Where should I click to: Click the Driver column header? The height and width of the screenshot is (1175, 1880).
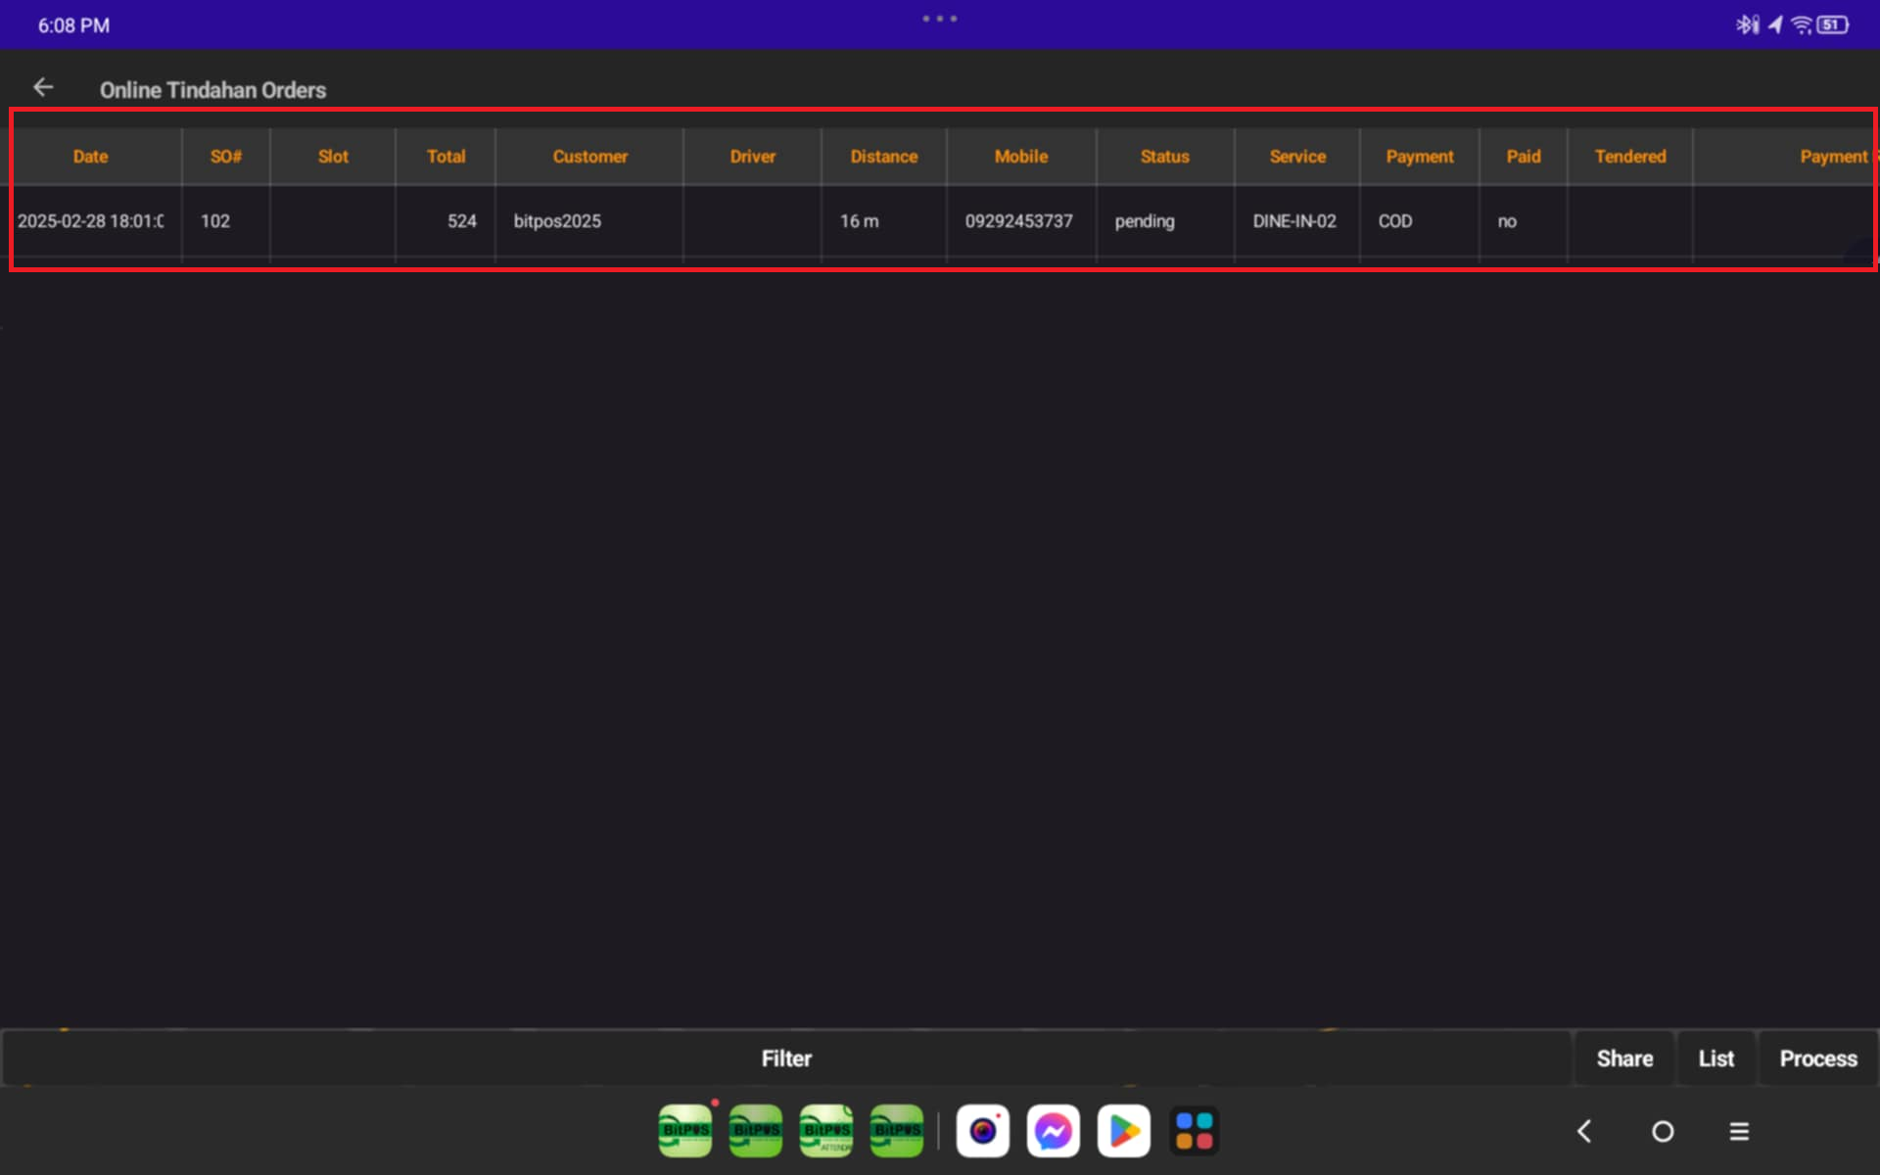click(x=752, y=157)
